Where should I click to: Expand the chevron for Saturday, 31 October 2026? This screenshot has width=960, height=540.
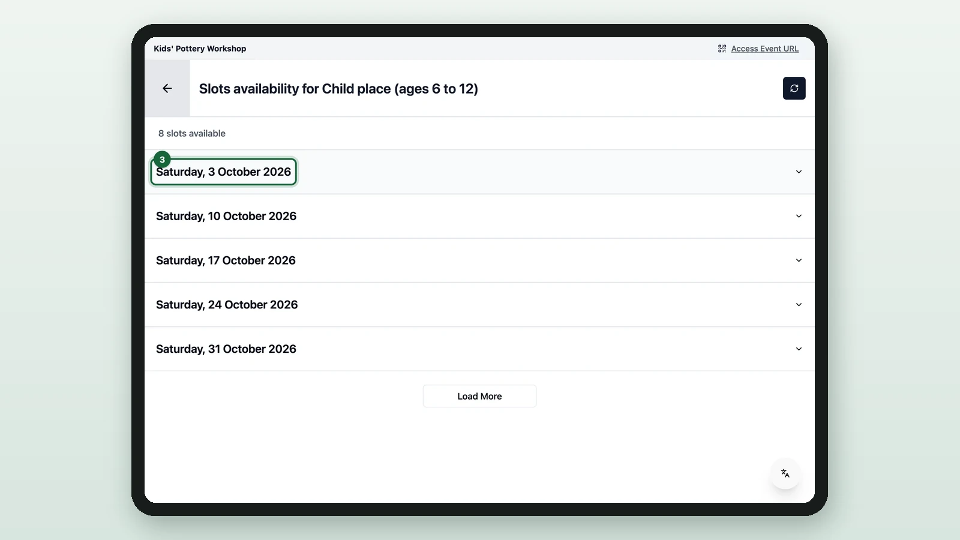coord(799,349)
